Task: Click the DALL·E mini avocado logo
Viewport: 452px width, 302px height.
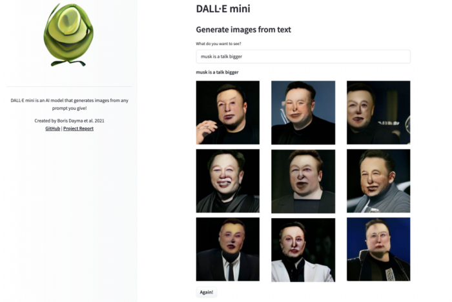Action: (x=68, y=35)
